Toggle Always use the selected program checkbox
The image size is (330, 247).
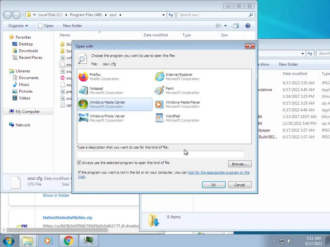[79, 162]
